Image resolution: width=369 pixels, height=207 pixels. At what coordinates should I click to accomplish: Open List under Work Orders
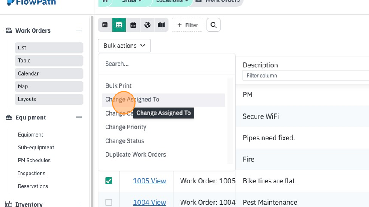(49, 48)
